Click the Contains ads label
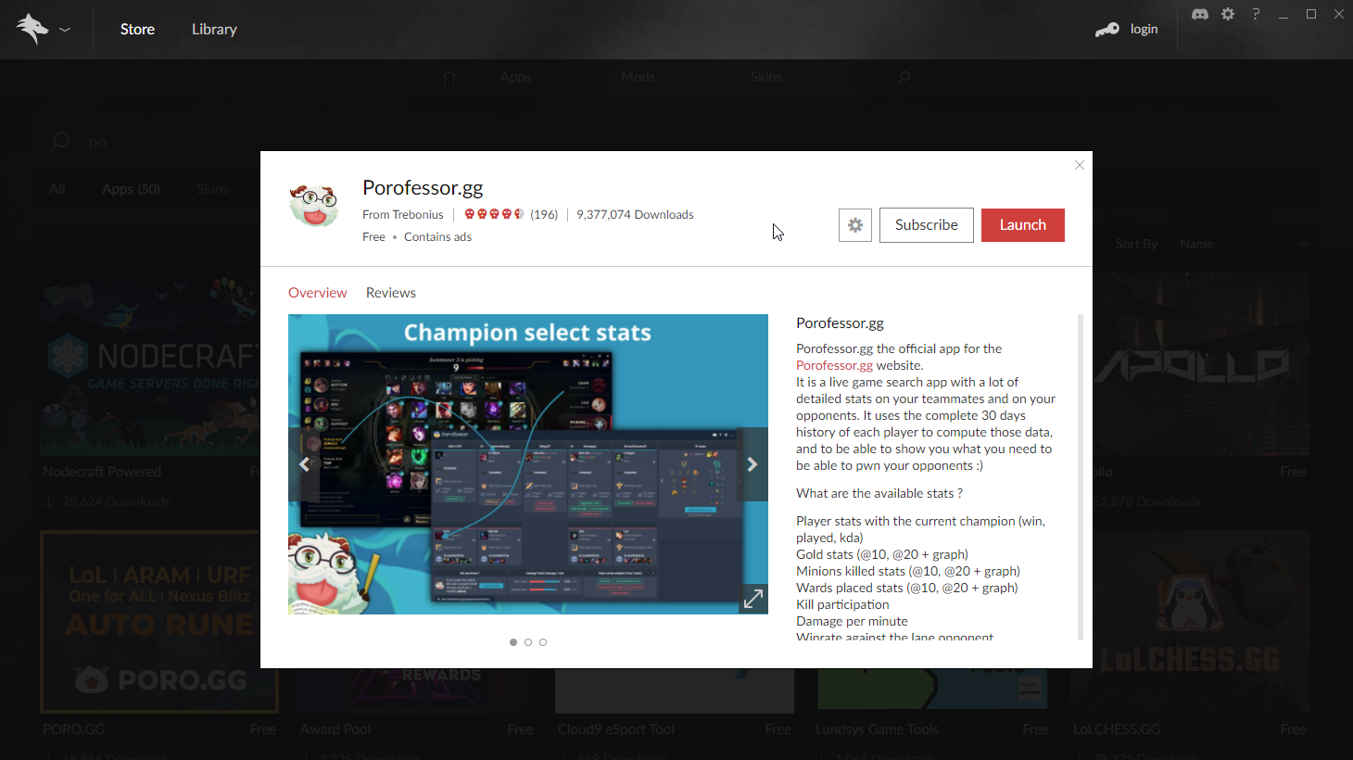This screenshot has width=1353, height=760. 437,236
